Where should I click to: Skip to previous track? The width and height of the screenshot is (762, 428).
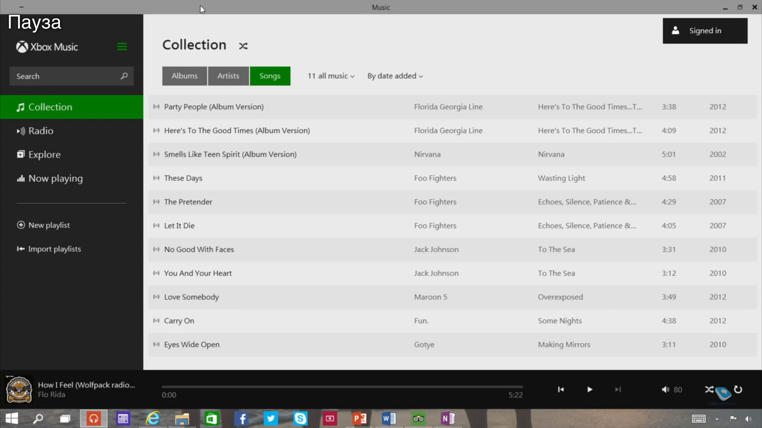561,390
